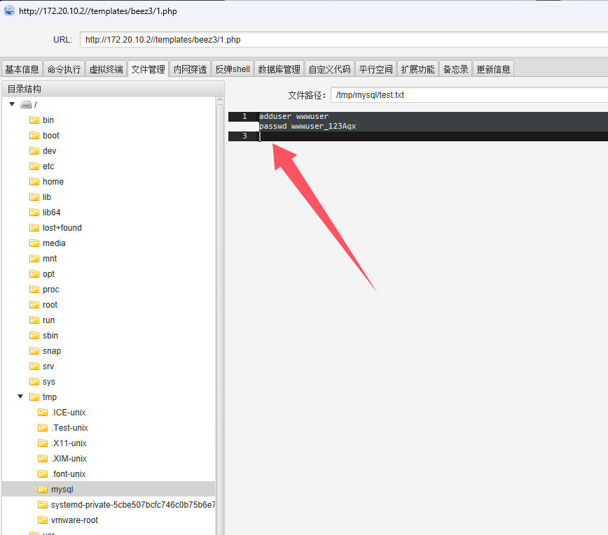Click the root drive icon in tree
Screen dimensions: 608x535
point(26,105)
